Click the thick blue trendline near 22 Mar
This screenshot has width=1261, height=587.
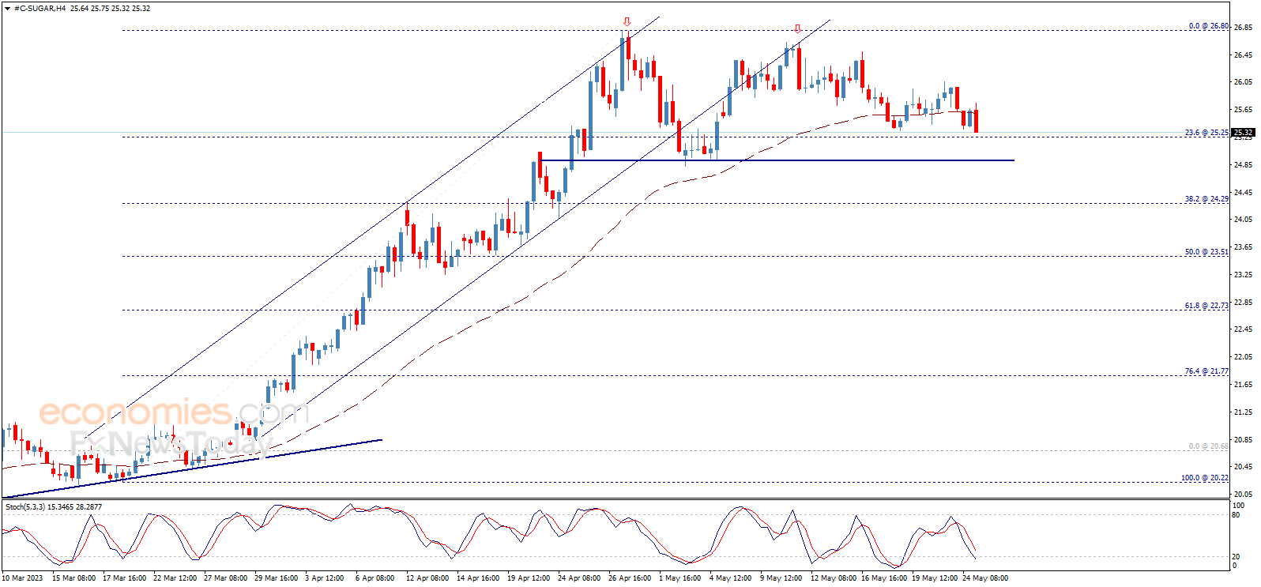(193, 468)
